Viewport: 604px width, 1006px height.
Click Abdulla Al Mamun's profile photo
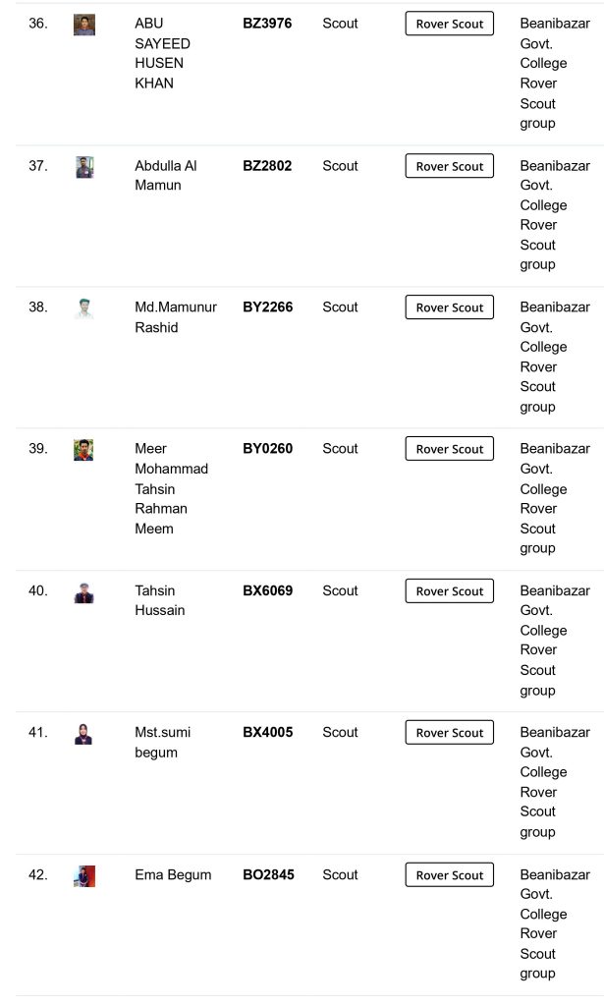point(84,167)
